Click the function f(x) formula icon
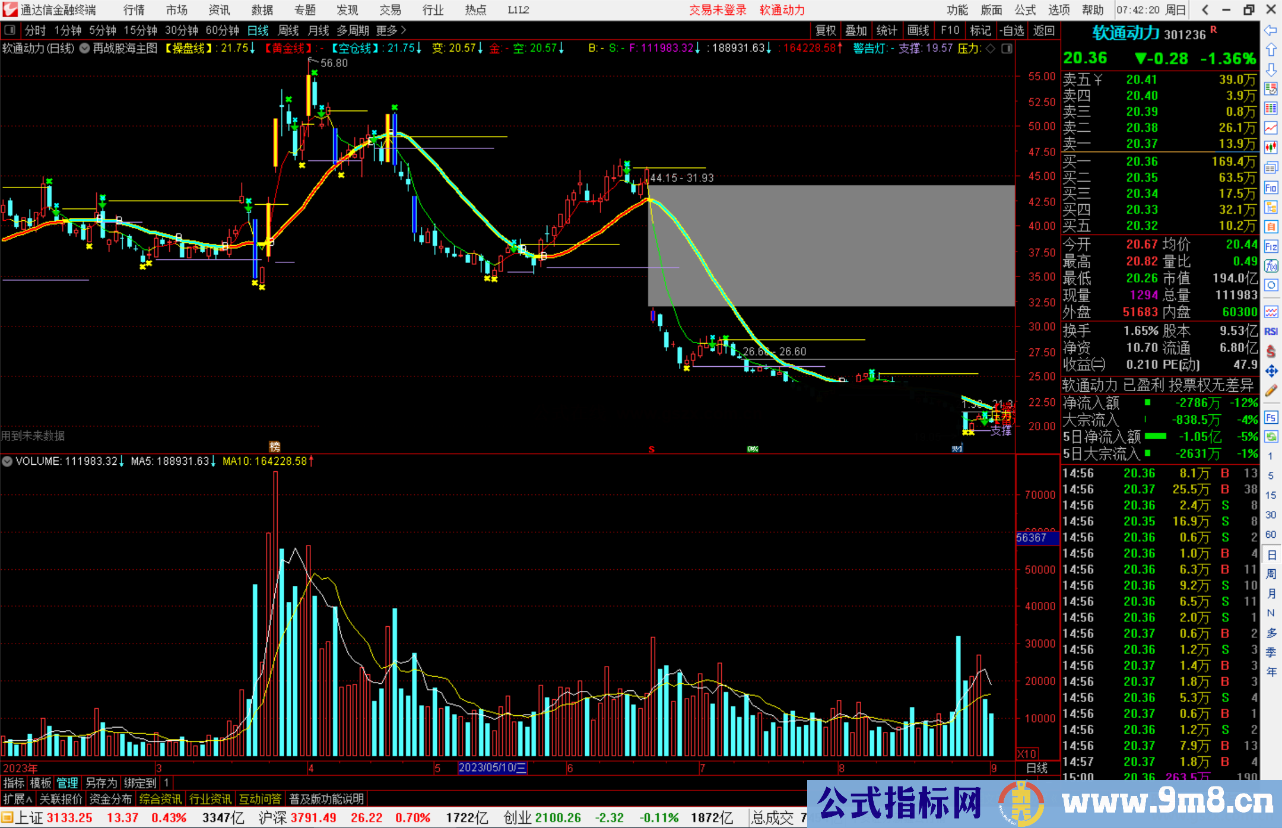 click(x=1271, y=266)
